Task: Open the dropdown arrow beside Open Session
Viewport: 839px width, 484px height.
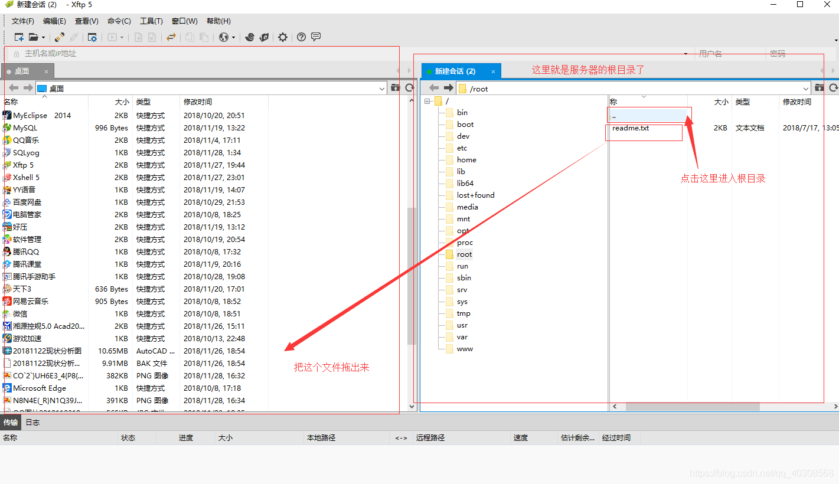Action: 43,37
